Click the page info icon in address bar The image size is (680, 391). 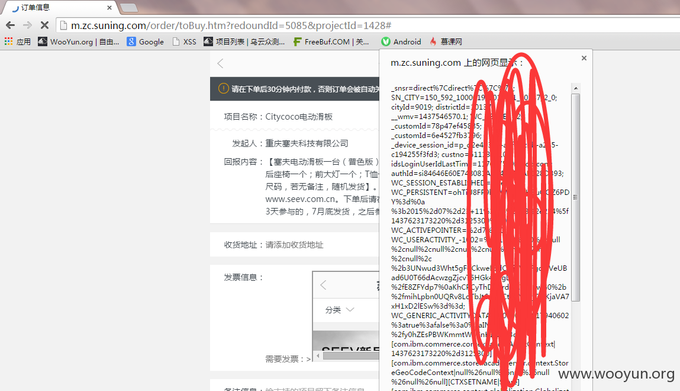pyautogui.click(x=64, y=25)
